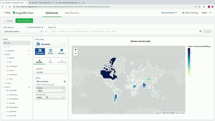
Task: Click India's blue region on map
Action: click(144, 85)
